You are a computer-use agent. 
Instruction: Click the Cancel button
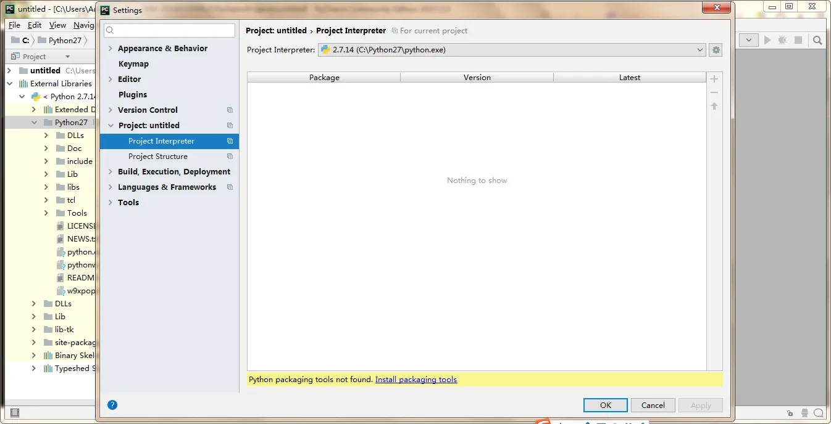(653, 405)
